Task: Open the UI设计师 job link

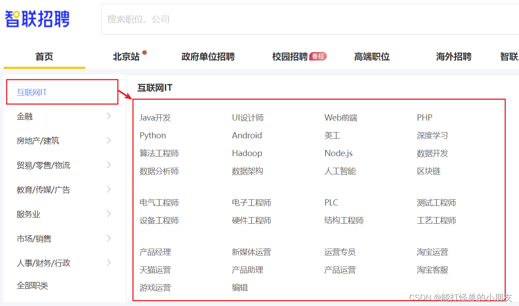Action: (x=248, y=117)
